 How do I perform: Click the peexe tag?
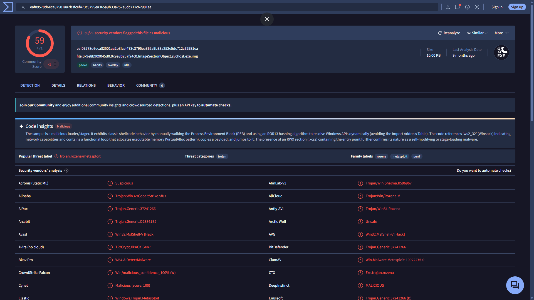[83, 65]
